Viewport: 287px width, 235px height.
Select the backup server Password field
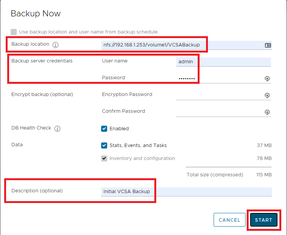pos(219,78)
